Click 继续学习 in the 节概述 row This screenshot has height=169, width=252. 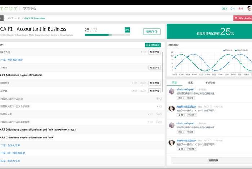tap(154, 68)
